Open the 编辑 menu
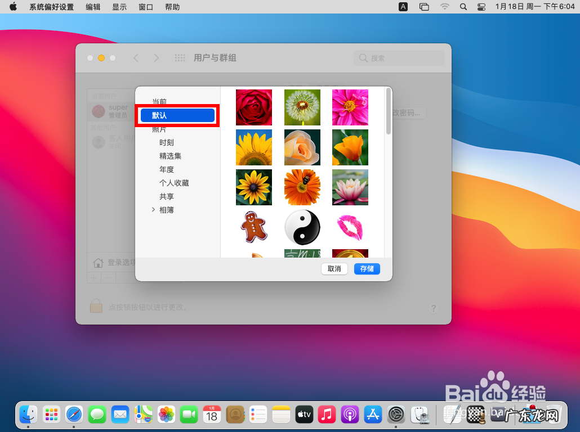This screenshot has width=580, height=432. 92,7
